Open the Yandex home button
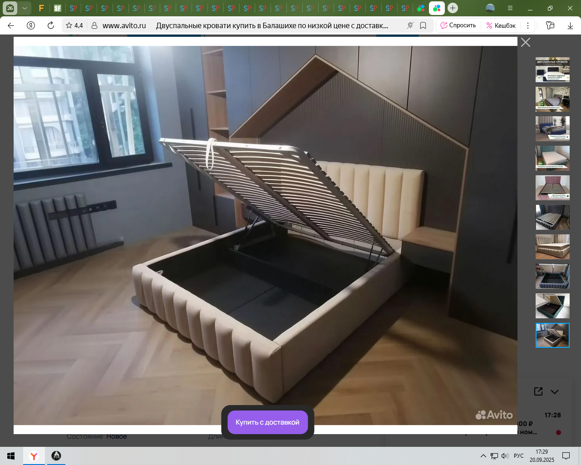 [x=31, y=25]
